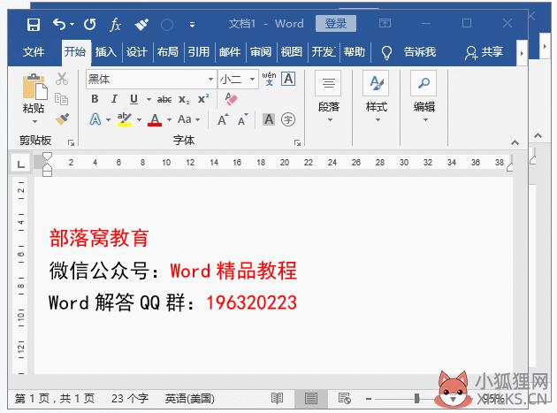Open the 文件 menu
Viewport: 557px width, 413px height.
pos(34,52)
